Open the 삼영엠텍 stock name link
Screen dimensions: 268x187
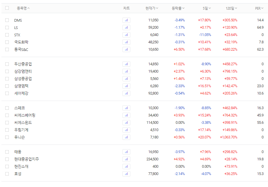click(x=21, y=86)
